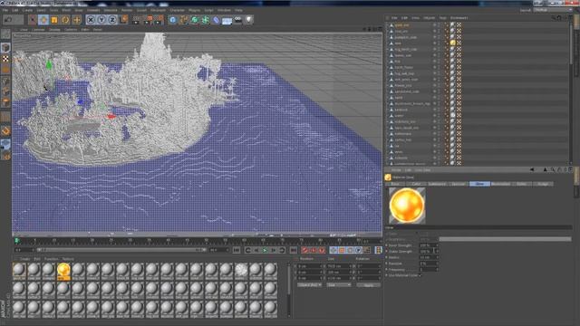Click the Object Manager vertical scrollbar
Viewport: 580px width, 326px height.
click(571, 44)
